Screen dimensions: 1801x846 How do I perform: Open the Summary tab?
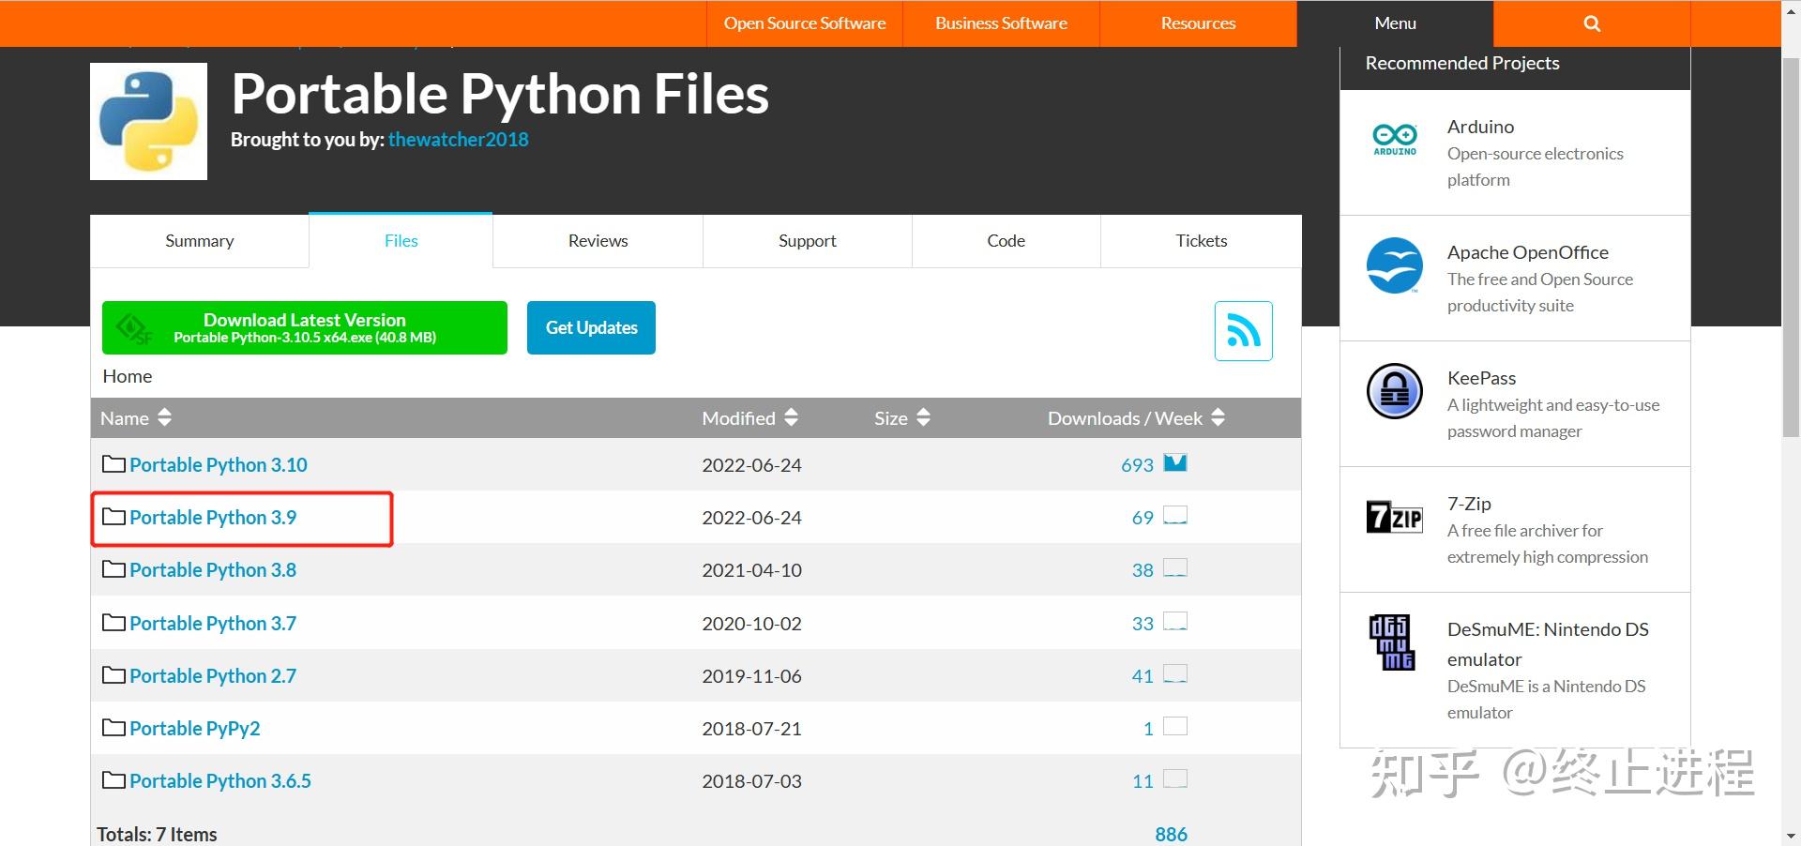199,240
